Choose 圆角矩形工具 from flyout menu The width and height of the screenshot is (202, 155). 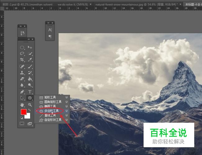point(52,102)
